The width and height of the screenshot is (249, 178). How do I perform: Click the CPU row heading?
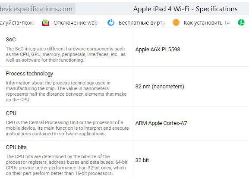point(11,113)
